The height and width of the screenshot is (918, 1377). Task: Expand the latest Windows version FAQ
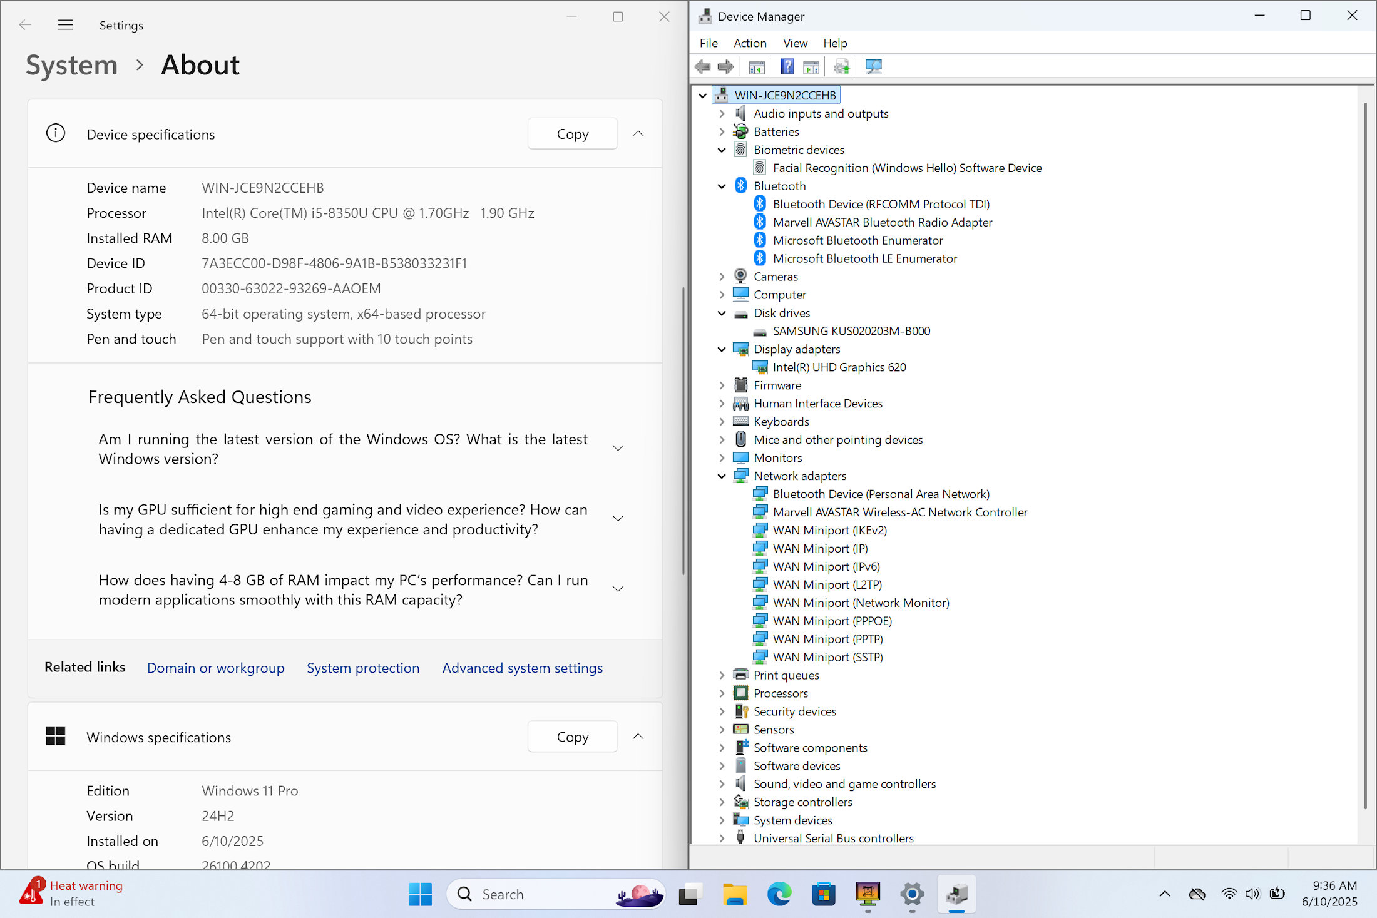(618, 448)
